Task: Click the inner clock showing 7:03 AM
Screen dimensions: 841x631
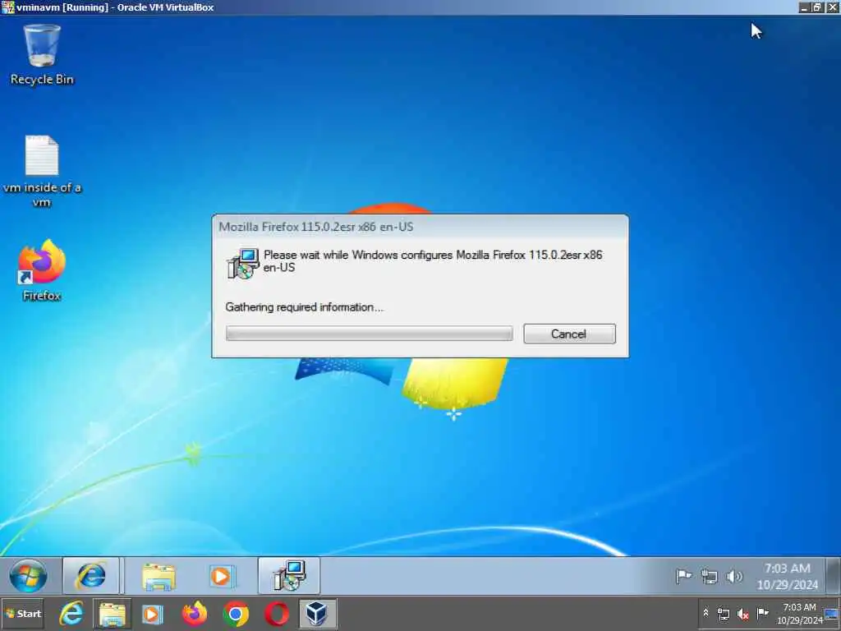Action: click(788, 576)
